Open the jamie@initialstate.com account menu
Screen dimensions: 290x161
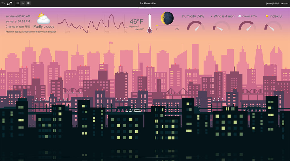click(277, 3)
